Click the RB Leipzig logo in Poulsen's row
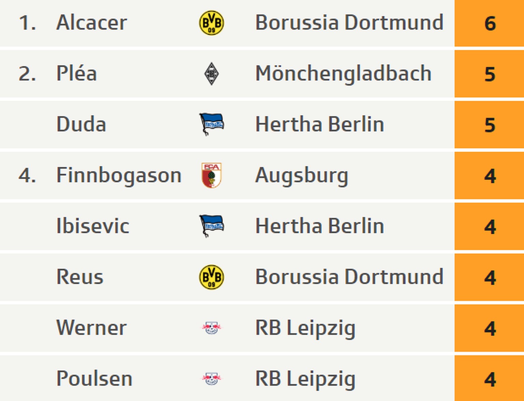524x401 pixels. coord(212,378)
